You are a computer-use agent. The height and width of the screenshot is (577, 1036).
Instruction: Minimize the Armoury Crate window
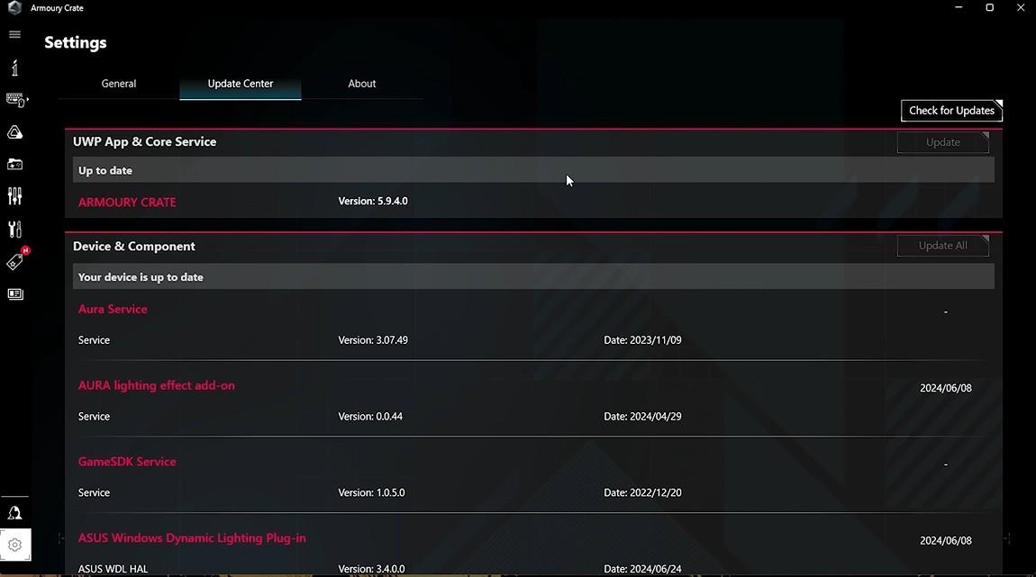[959, 8]
